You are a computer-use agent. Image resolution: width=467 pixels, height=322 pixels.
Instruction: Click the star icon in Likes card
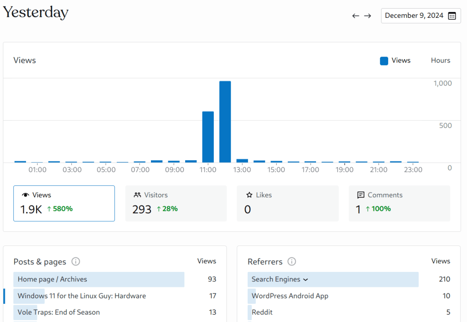click(249, 195)
